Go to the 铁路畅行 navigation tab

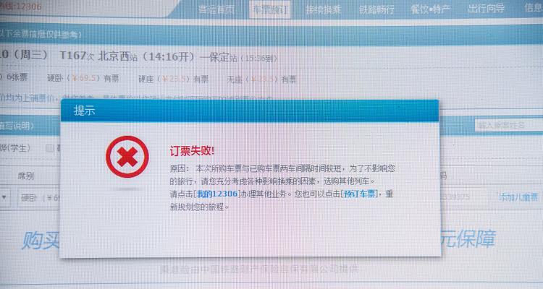[x=376, y=9]
